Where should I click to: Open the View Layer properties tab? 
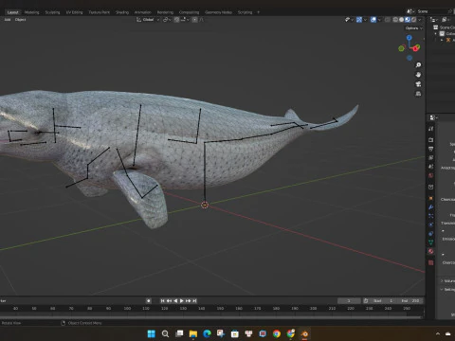(430, 157)
